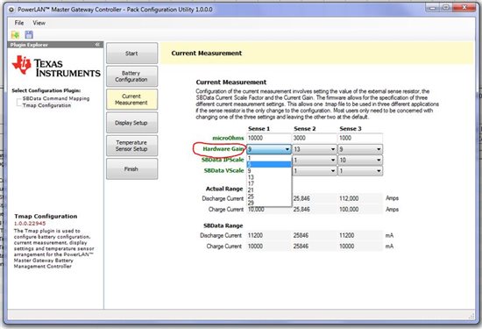The width and height of the screenshot is (482, 329).
Task: Open Sense 3 SBData IPScale dropdown
Action: [x=360, y=160]
